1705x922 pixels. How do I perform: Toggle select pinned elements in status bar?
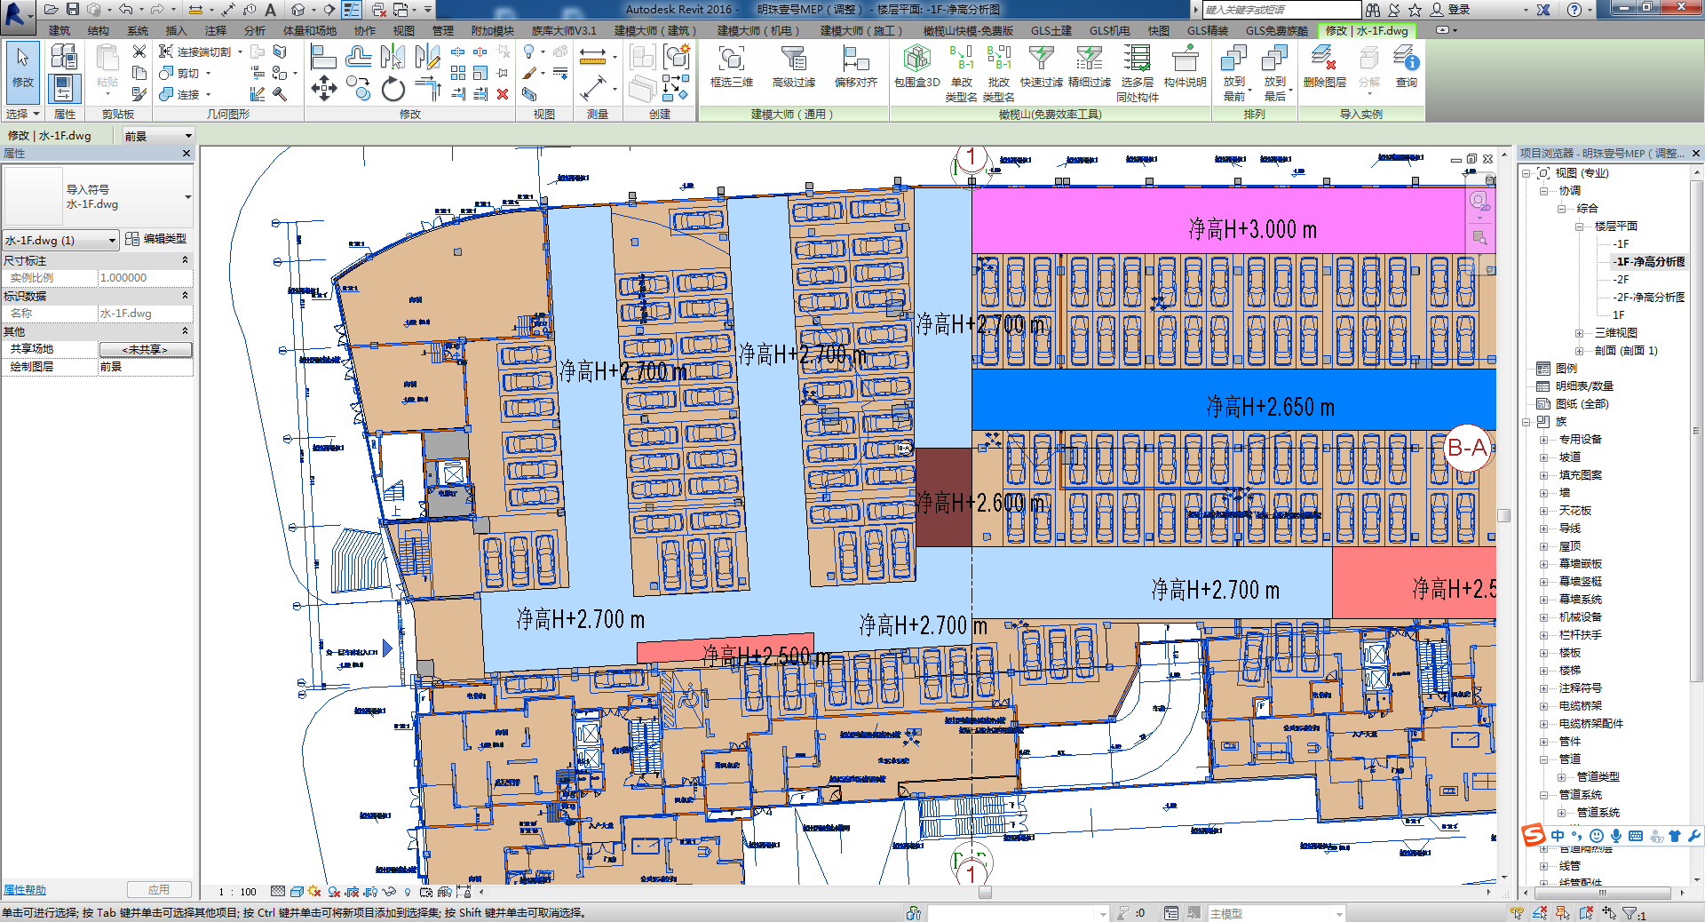tap(1563, 912)
